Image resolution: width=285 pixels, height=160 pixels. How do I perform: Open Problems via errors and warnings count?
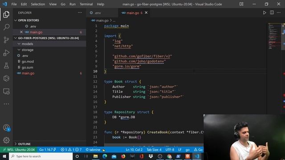[71, 150]
